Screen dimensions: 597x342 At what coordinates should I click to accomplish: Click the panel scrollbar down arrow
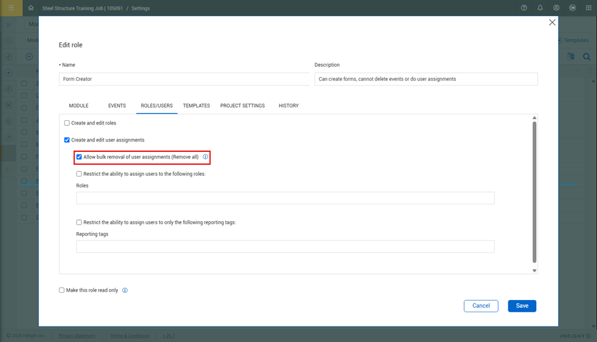(x=534, y=270)
